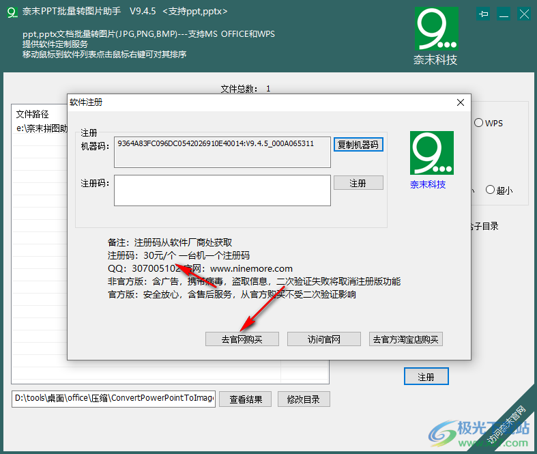Click the green 9 logo in header

(x=436, y=29)
